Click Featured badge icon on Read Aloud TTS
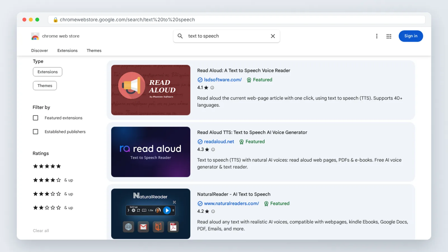The height and width of the screenshot is (252, 448). (241, 142)
